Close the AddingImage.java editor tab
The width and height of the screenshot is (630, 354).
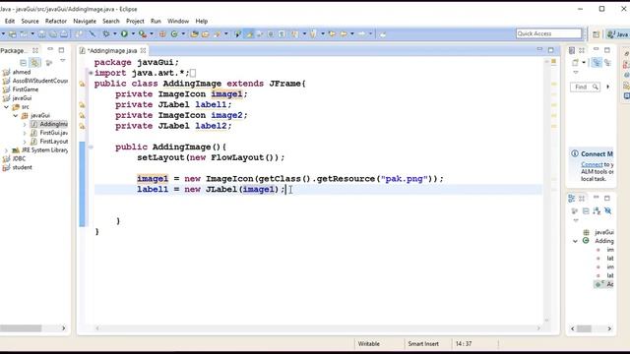tap(143, 50)
